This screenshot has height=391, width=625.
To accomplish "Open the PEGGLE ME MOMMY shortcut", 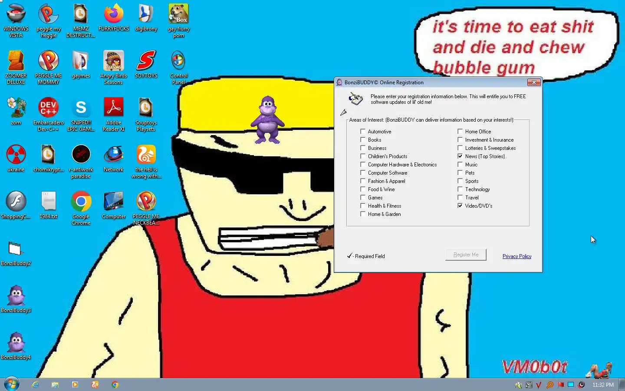I will pyautogui.click(x=49, y=67).
